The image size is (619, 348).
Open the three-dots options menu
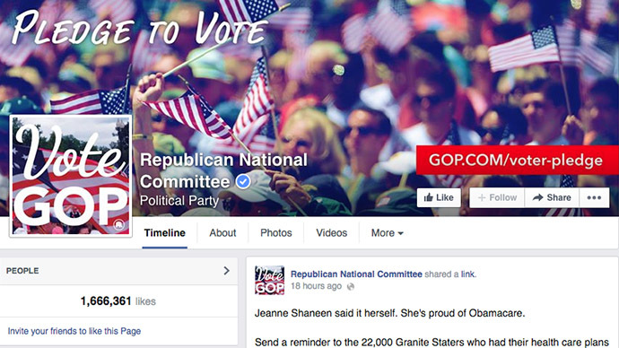(x=594, y=197)
